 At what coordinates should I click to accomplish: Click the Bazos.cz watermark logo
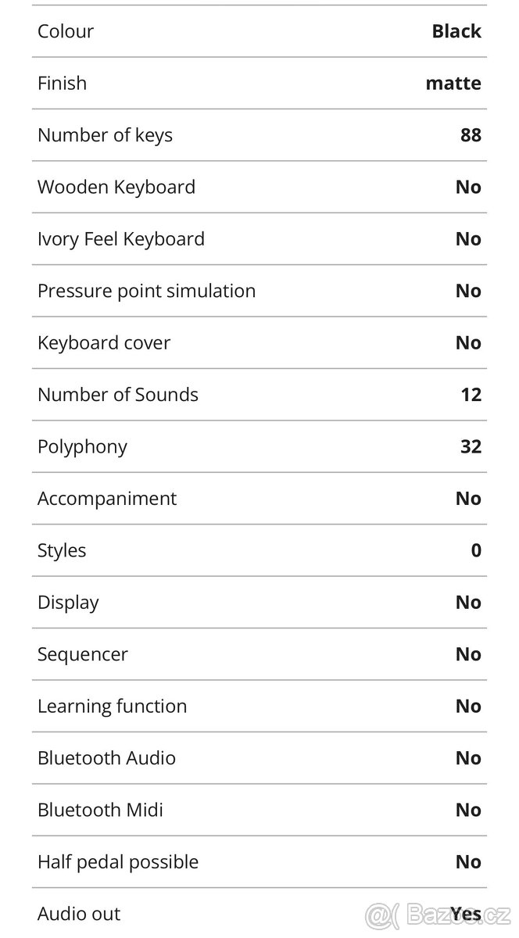pos(438,915)
